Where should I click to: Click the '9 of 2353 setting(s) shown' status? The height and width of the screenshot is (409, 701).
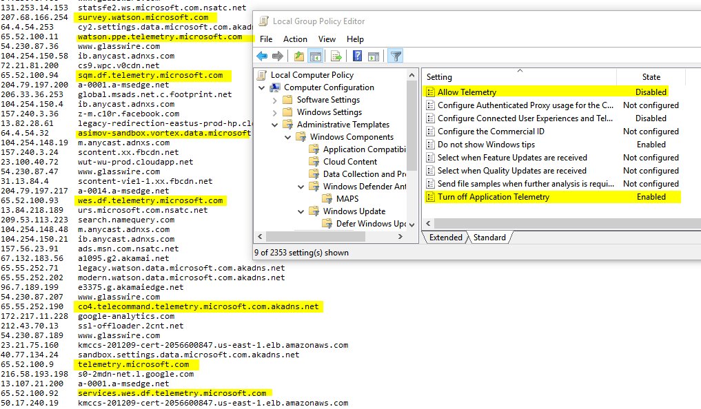[301, 253]
